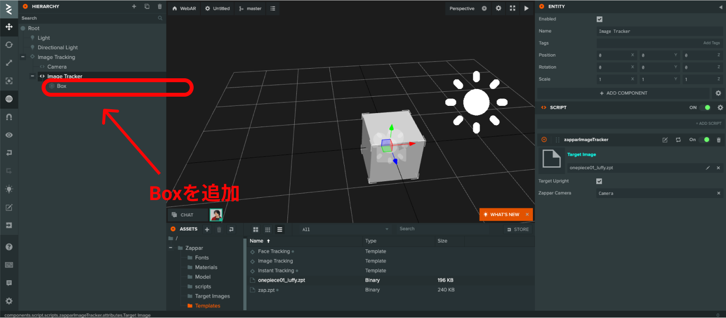Image resolution: width=726 pixels, height=318 pixels.
Task: Add a new asset with Assets plus
Action: 207,229
